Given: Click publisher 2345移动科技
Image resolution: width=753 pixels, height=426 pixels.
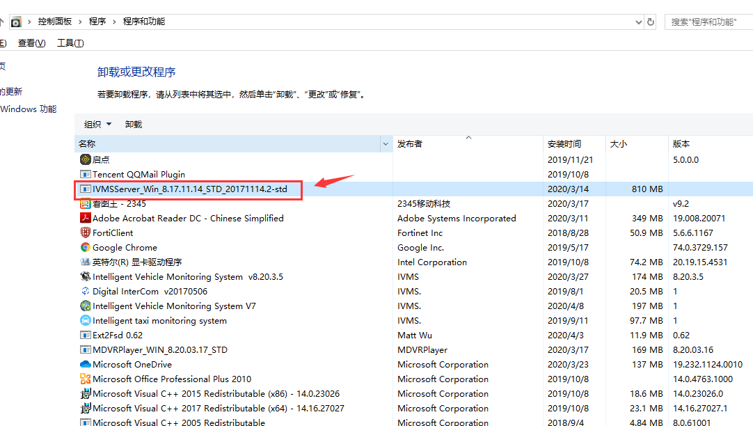Looking at the screenshot, I should 424,204.
